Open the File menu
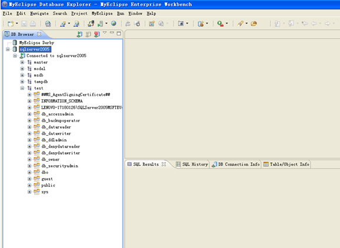 (x=7, y=14)
